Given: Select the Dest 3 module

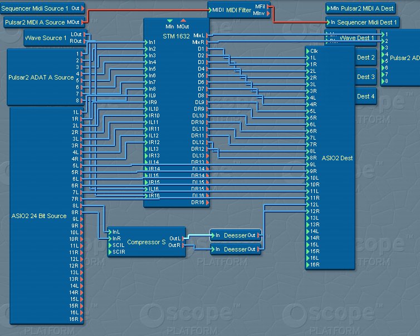Looking at the screenshot, I should (x=365, y=77).
